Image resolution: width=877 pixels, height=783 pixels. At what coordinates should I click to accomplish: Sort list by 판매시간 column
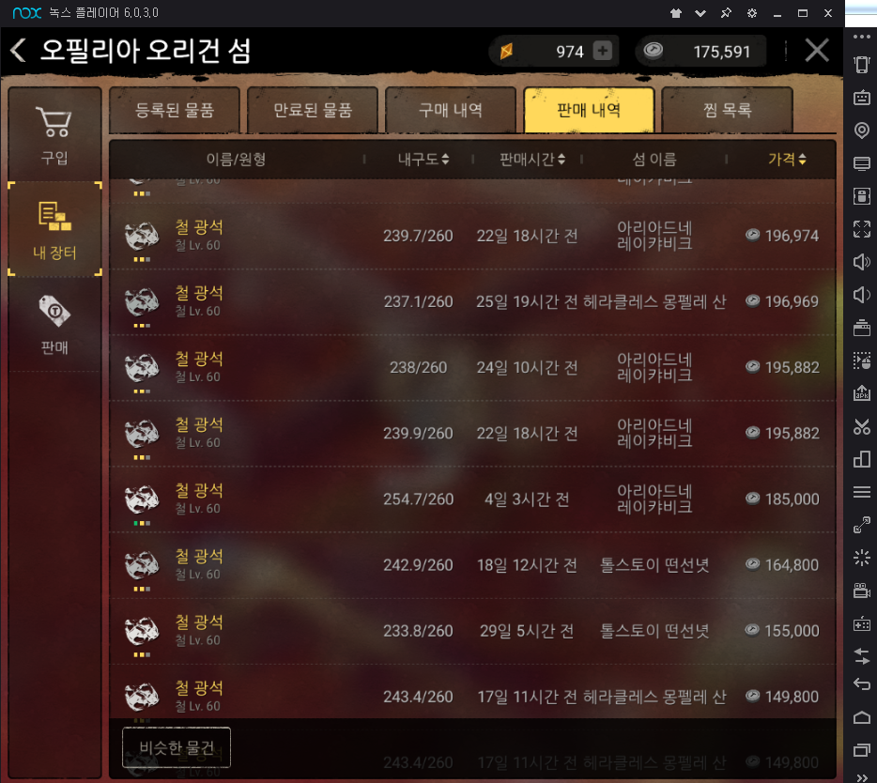pyautogui.click(x=531, y=160)
